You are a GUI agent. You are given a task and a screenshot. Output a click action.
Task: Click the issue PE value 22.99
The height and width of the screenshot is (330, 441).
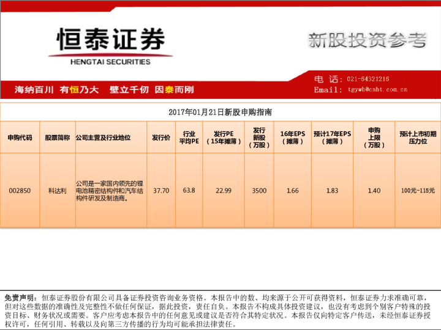224,191
